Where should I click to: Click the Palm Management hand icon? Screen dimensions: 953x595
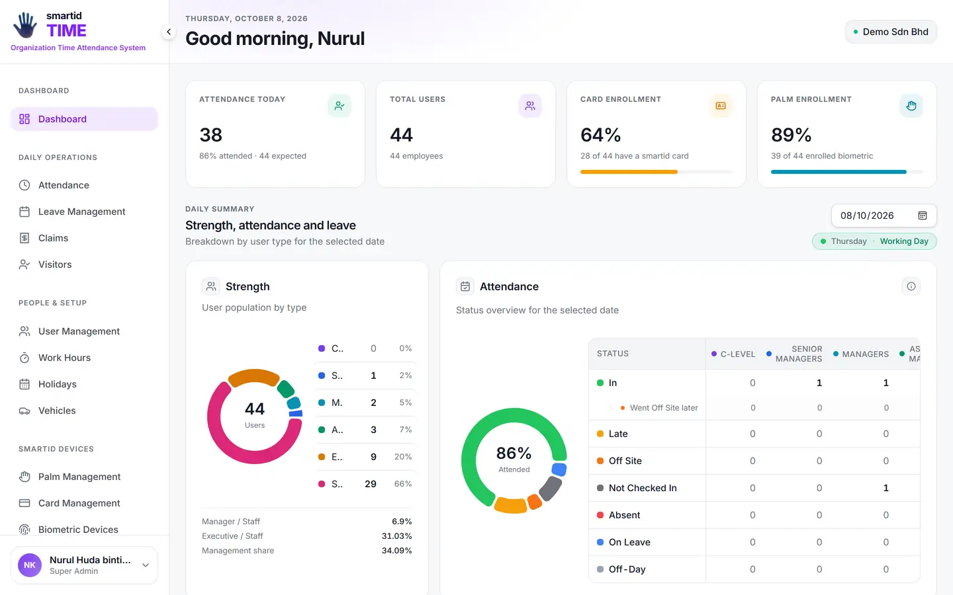(x=24, y=477)
